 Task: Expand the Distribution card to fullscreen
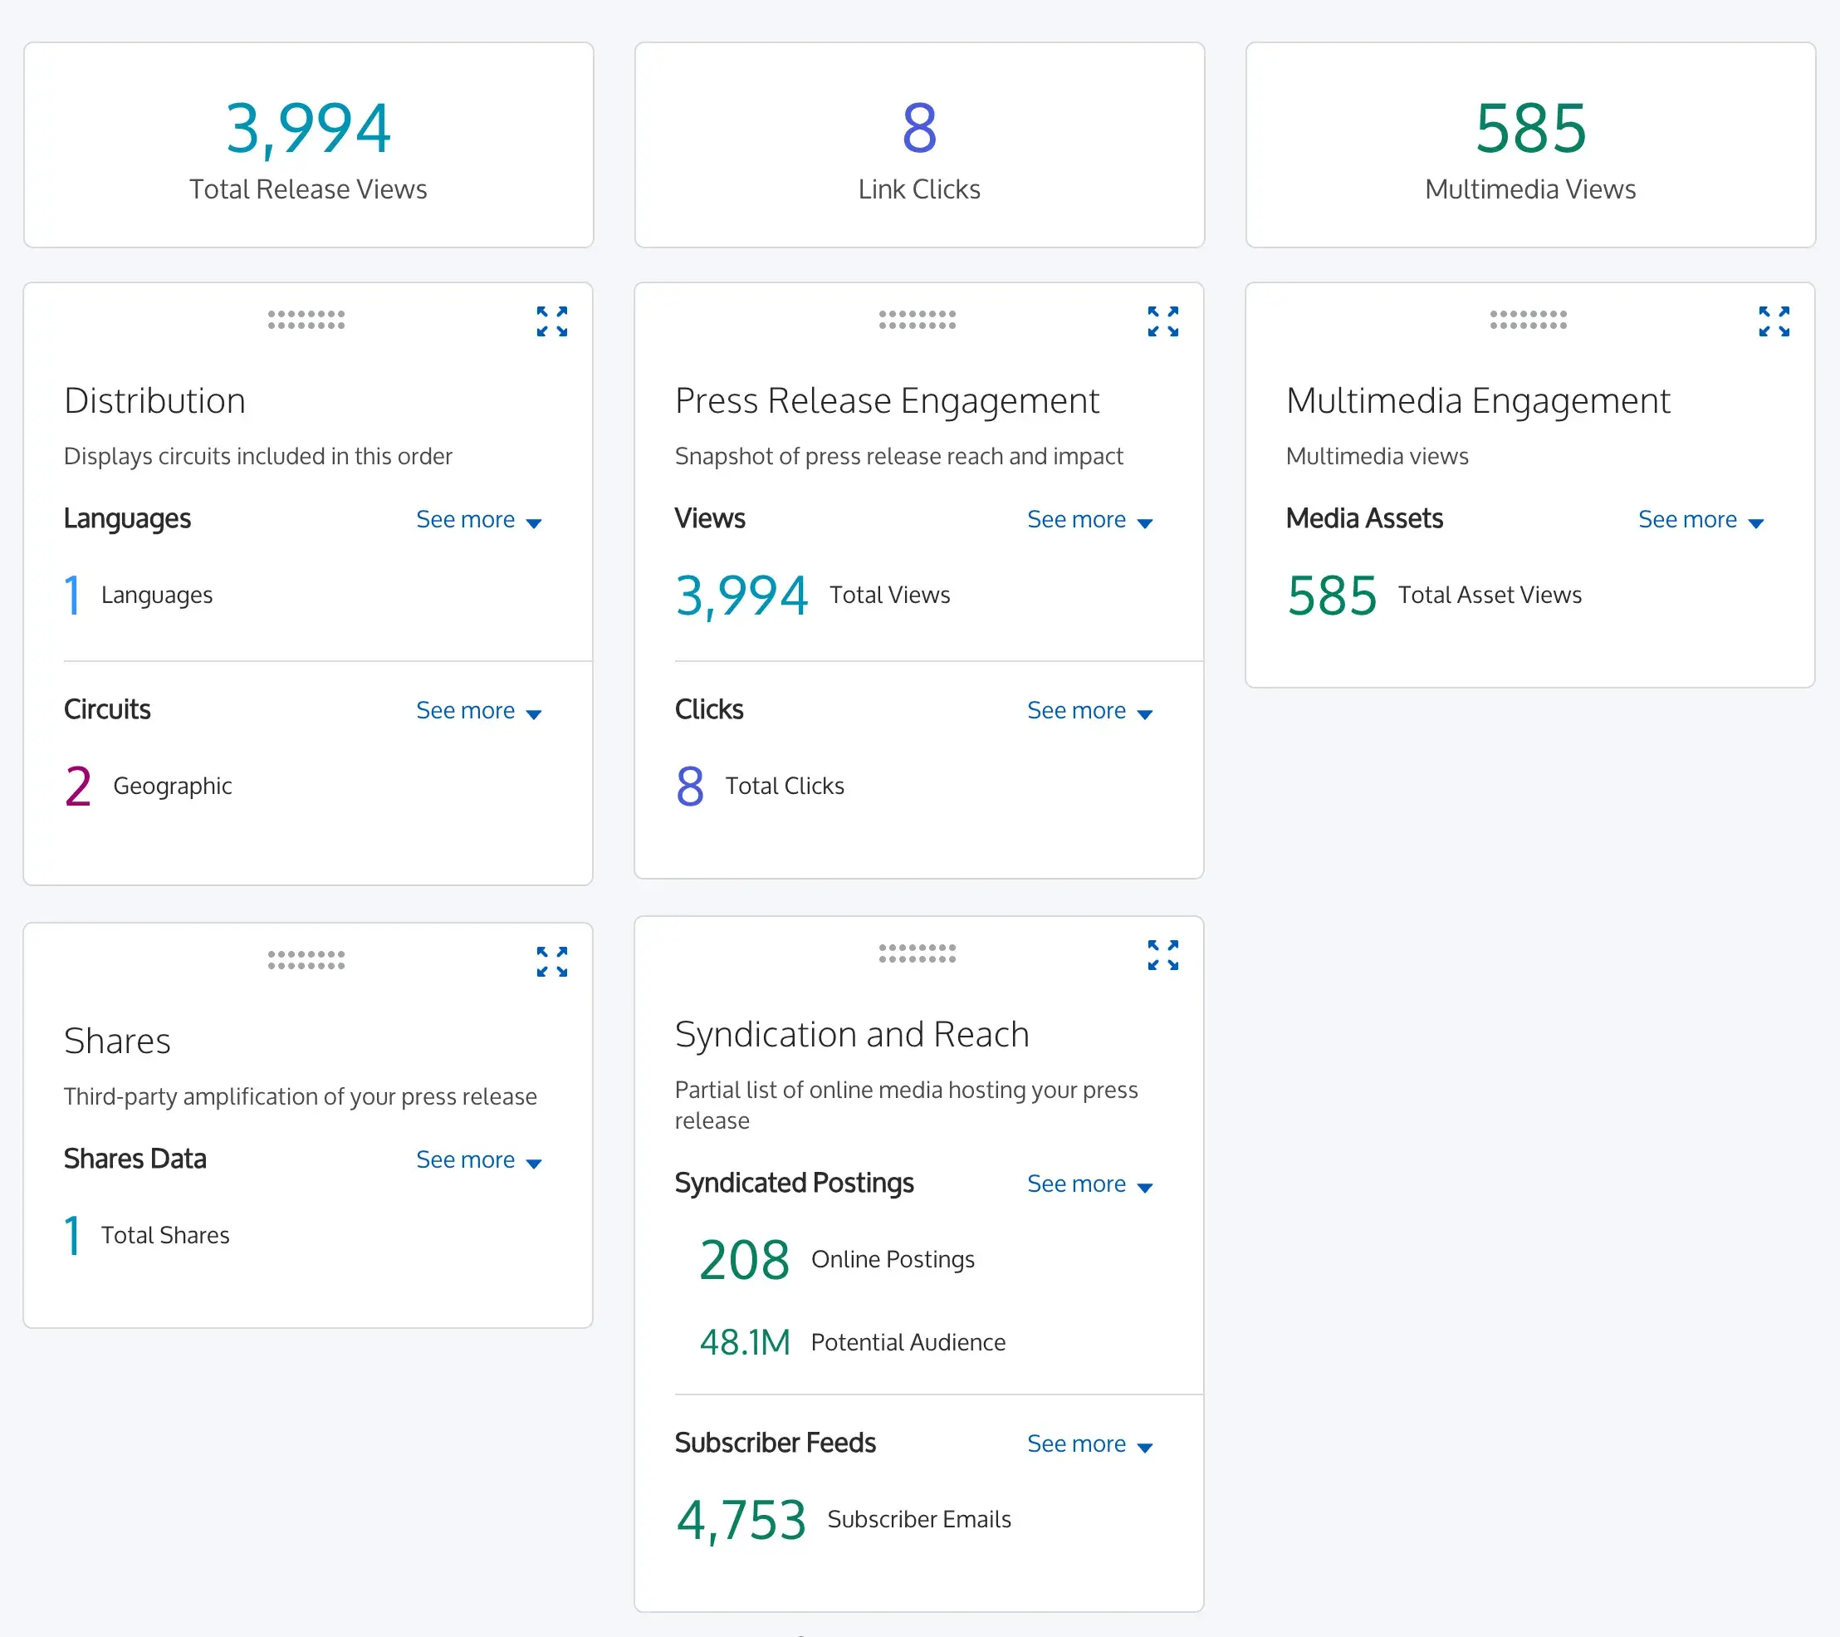pos(552,321)
